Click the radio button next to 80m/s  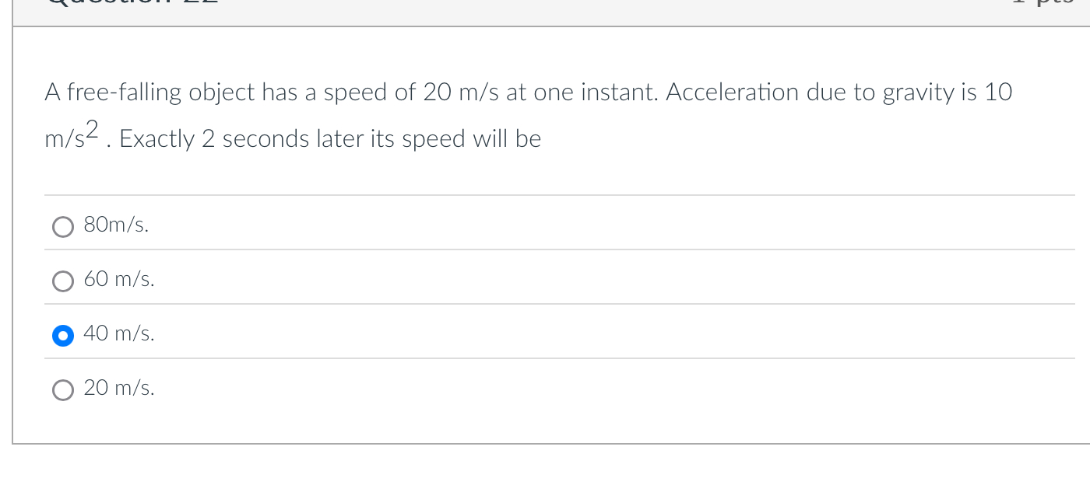pyautogui.click(x=63, y=227)
